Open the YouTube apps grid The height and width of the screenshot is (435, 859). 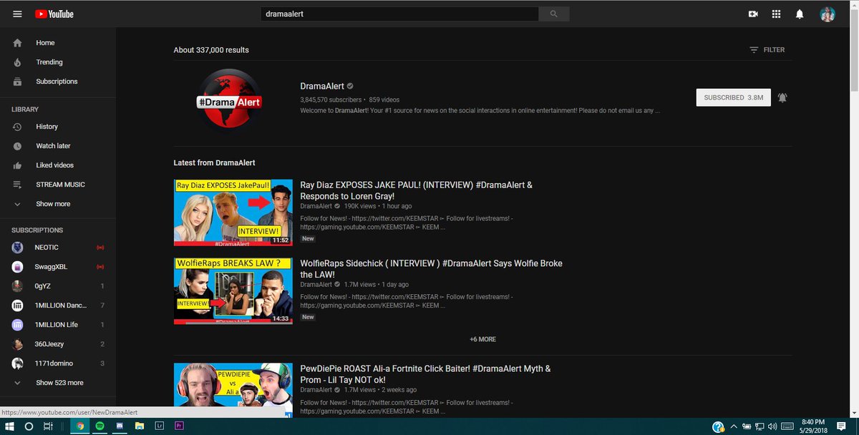(776, 14)
